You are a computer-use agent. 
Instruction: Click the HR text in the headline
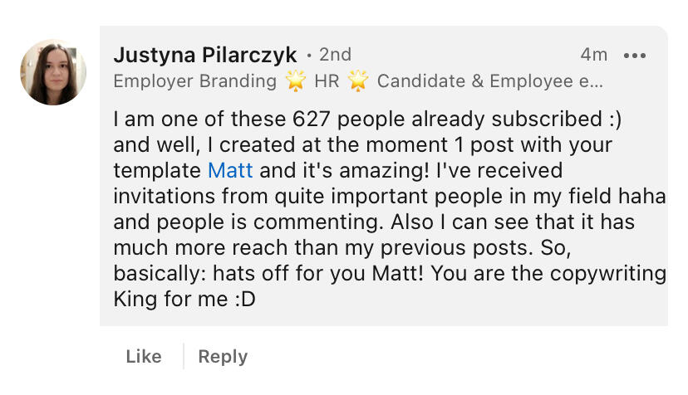327,80
